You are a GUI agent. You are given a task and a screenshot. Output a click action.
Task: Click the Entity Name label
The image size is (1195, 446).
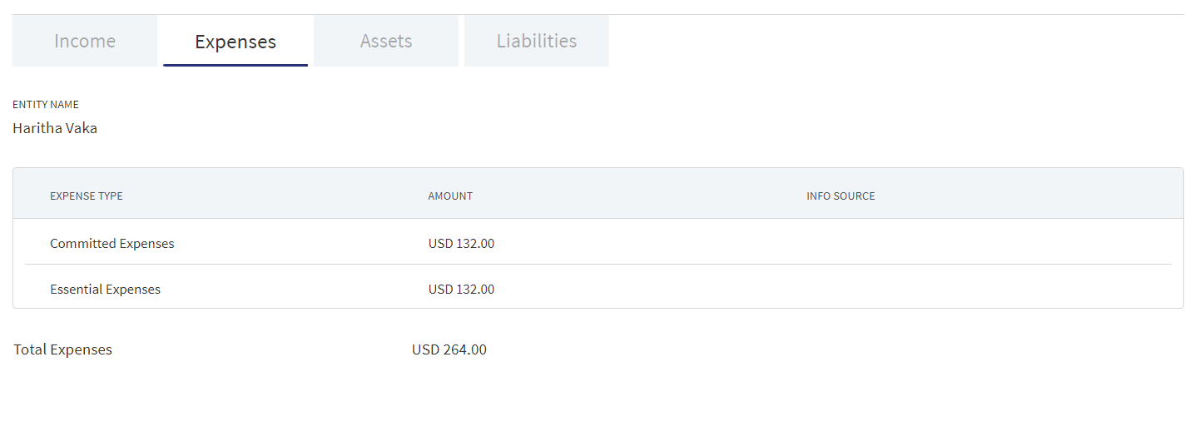click(46, 105)
